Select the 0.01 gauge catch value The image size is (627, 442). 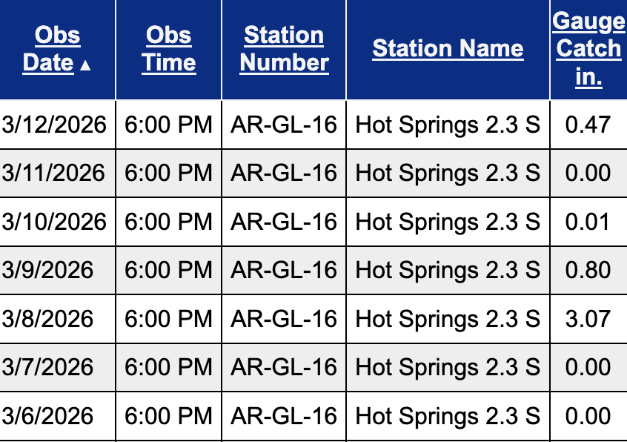click(x=588, y=222)
